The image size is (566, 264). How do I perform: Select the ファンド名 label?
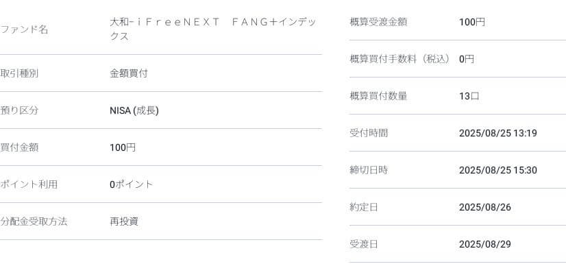24,29
